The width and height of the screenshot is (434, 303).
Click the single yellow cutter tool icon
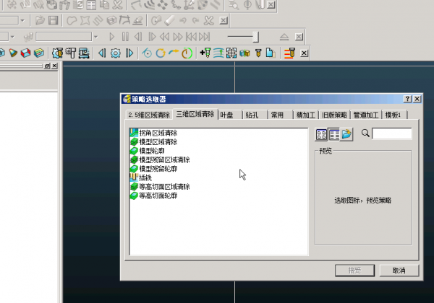[x=258, y=53]
